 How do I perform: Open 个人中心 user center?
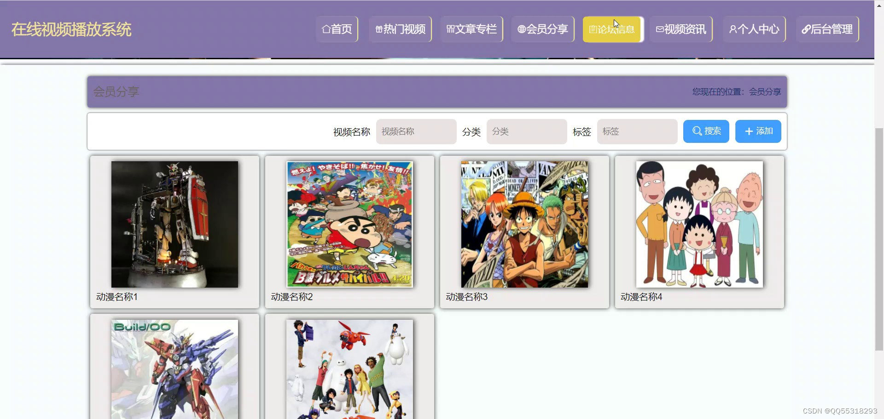point(754,29)
